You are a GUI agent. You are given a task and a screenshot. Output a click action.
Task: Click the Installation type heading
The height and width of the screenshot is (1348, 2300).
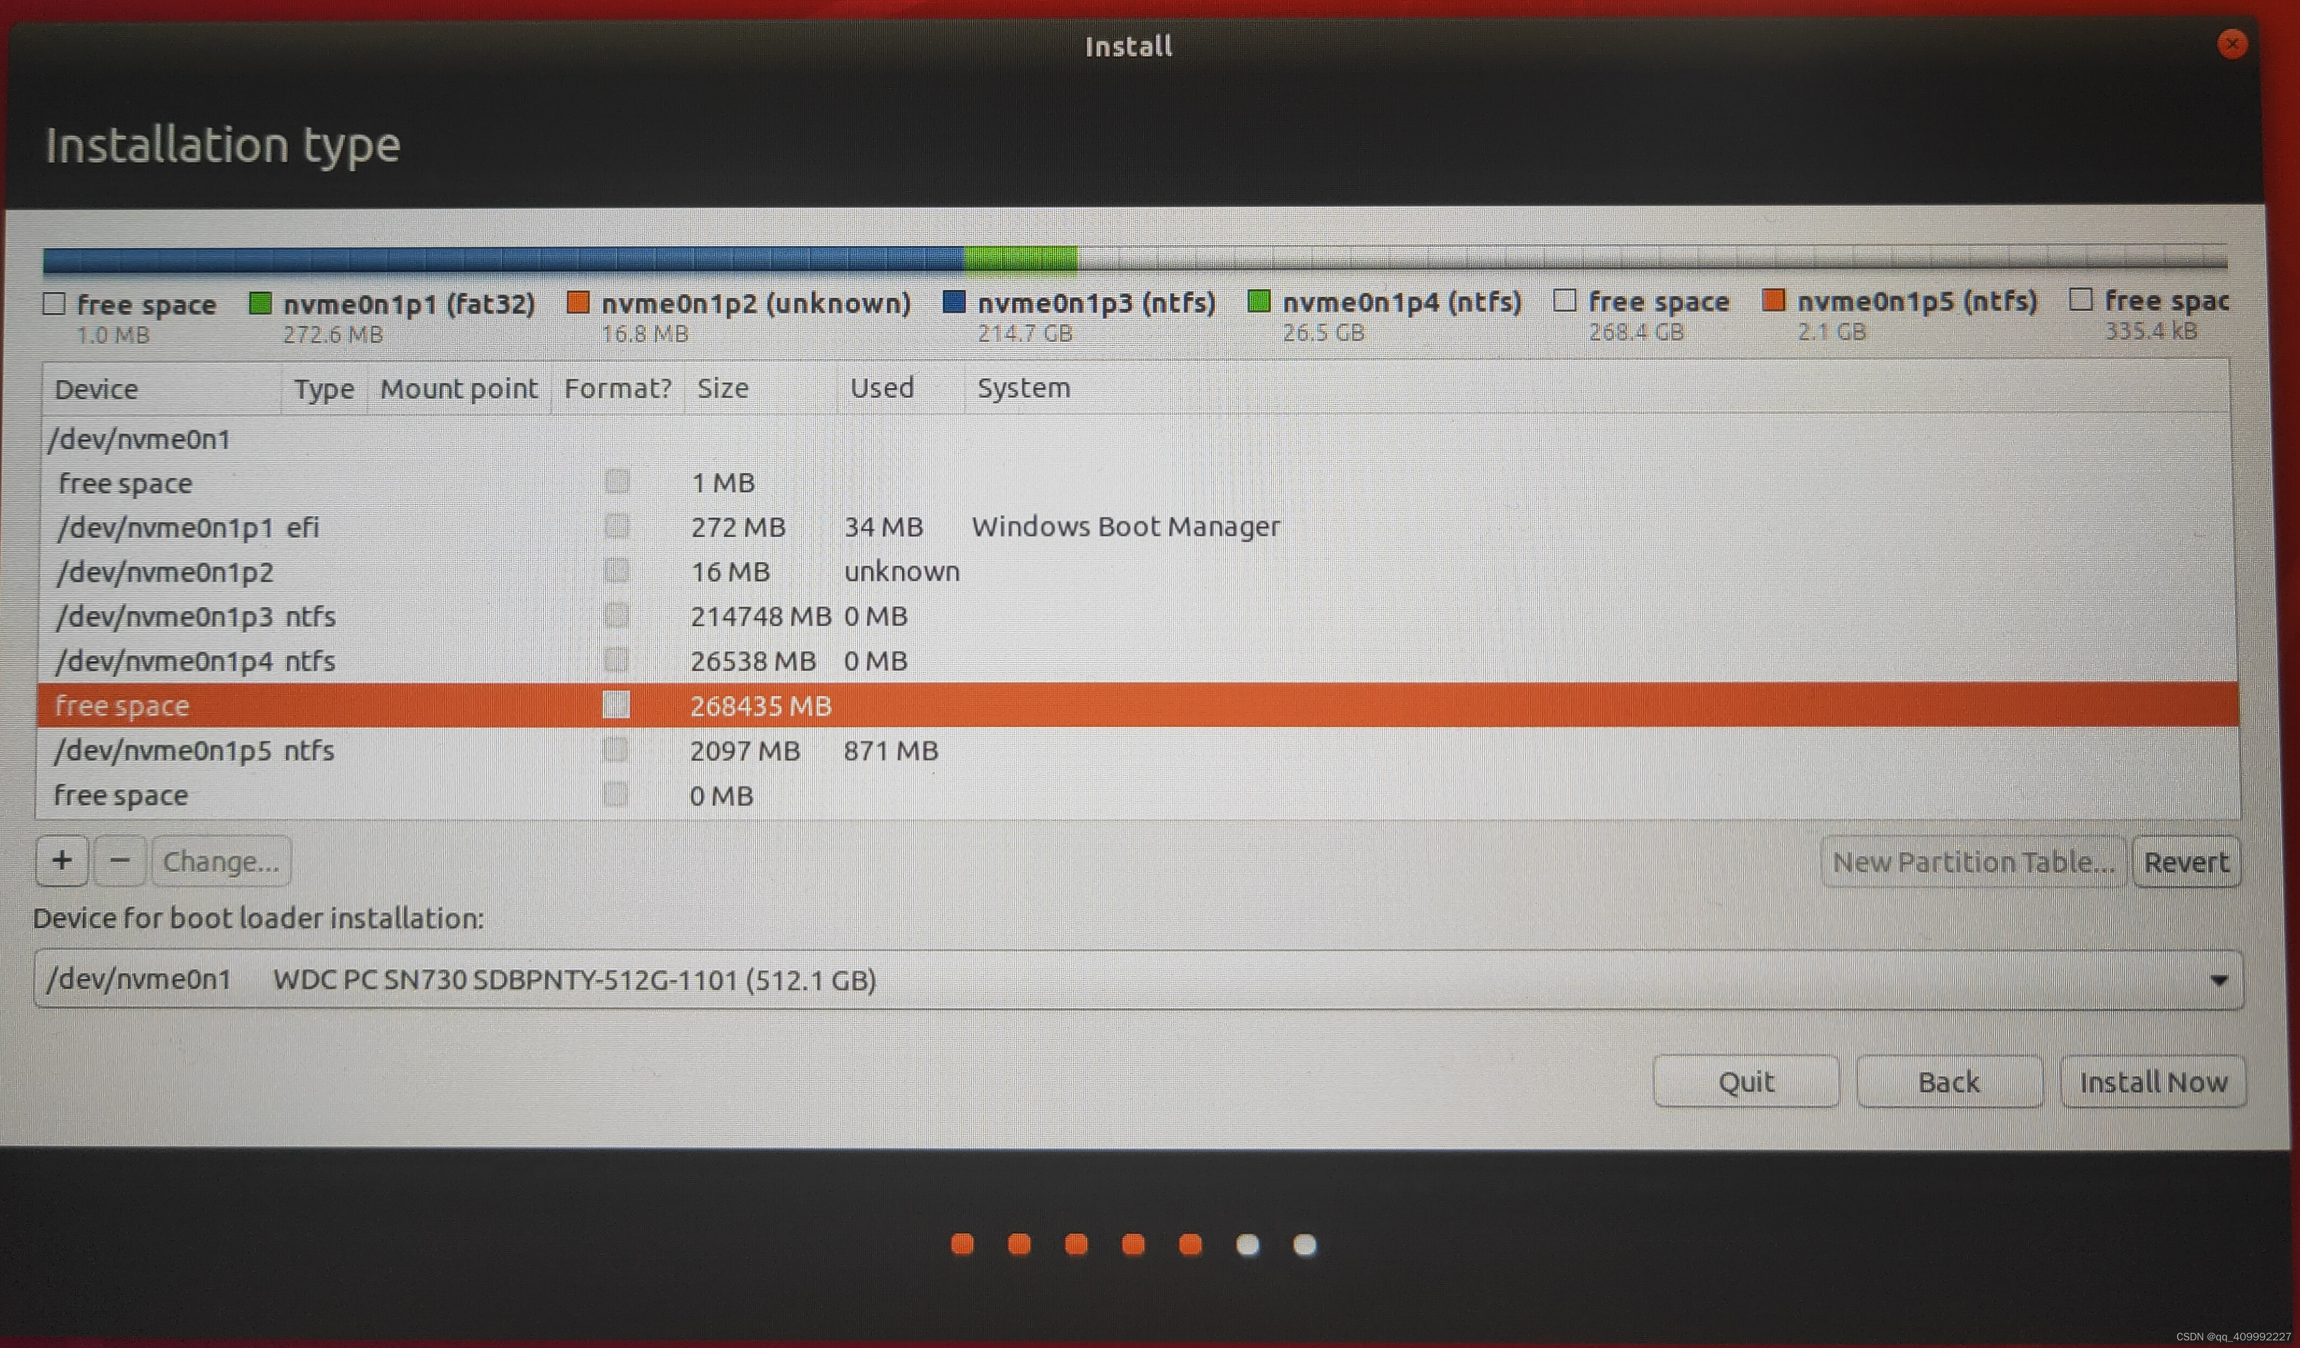223,146
